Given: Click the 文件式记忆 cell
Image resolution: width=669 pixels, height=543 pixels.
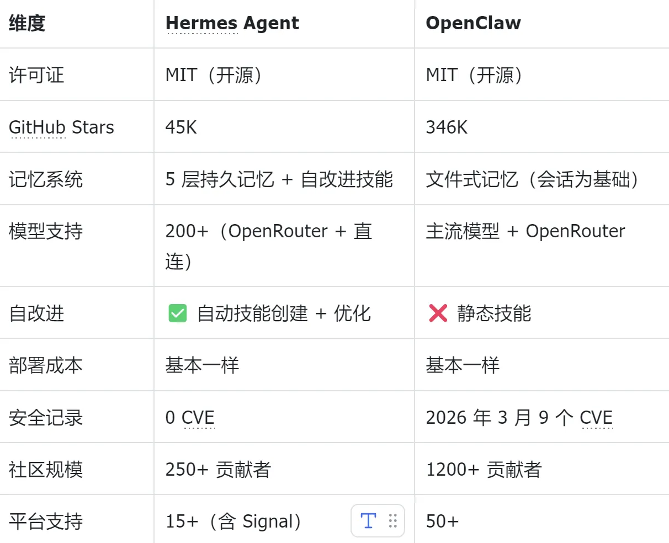Looking at the screenshot, I should pyautogui.click(x=532, y=179).
